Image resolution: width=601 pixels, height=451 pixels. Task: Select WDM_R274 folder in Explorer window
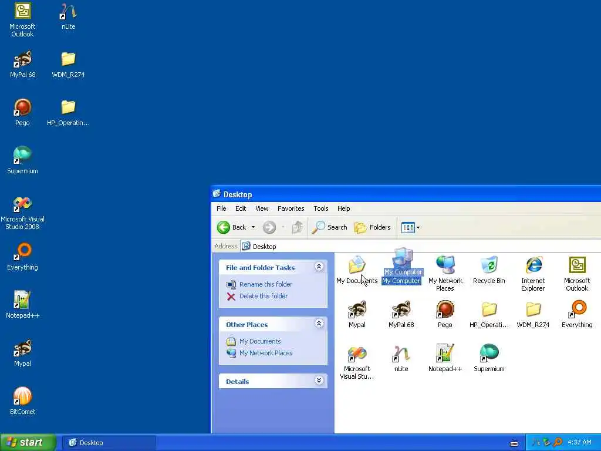tap(533, 315)
